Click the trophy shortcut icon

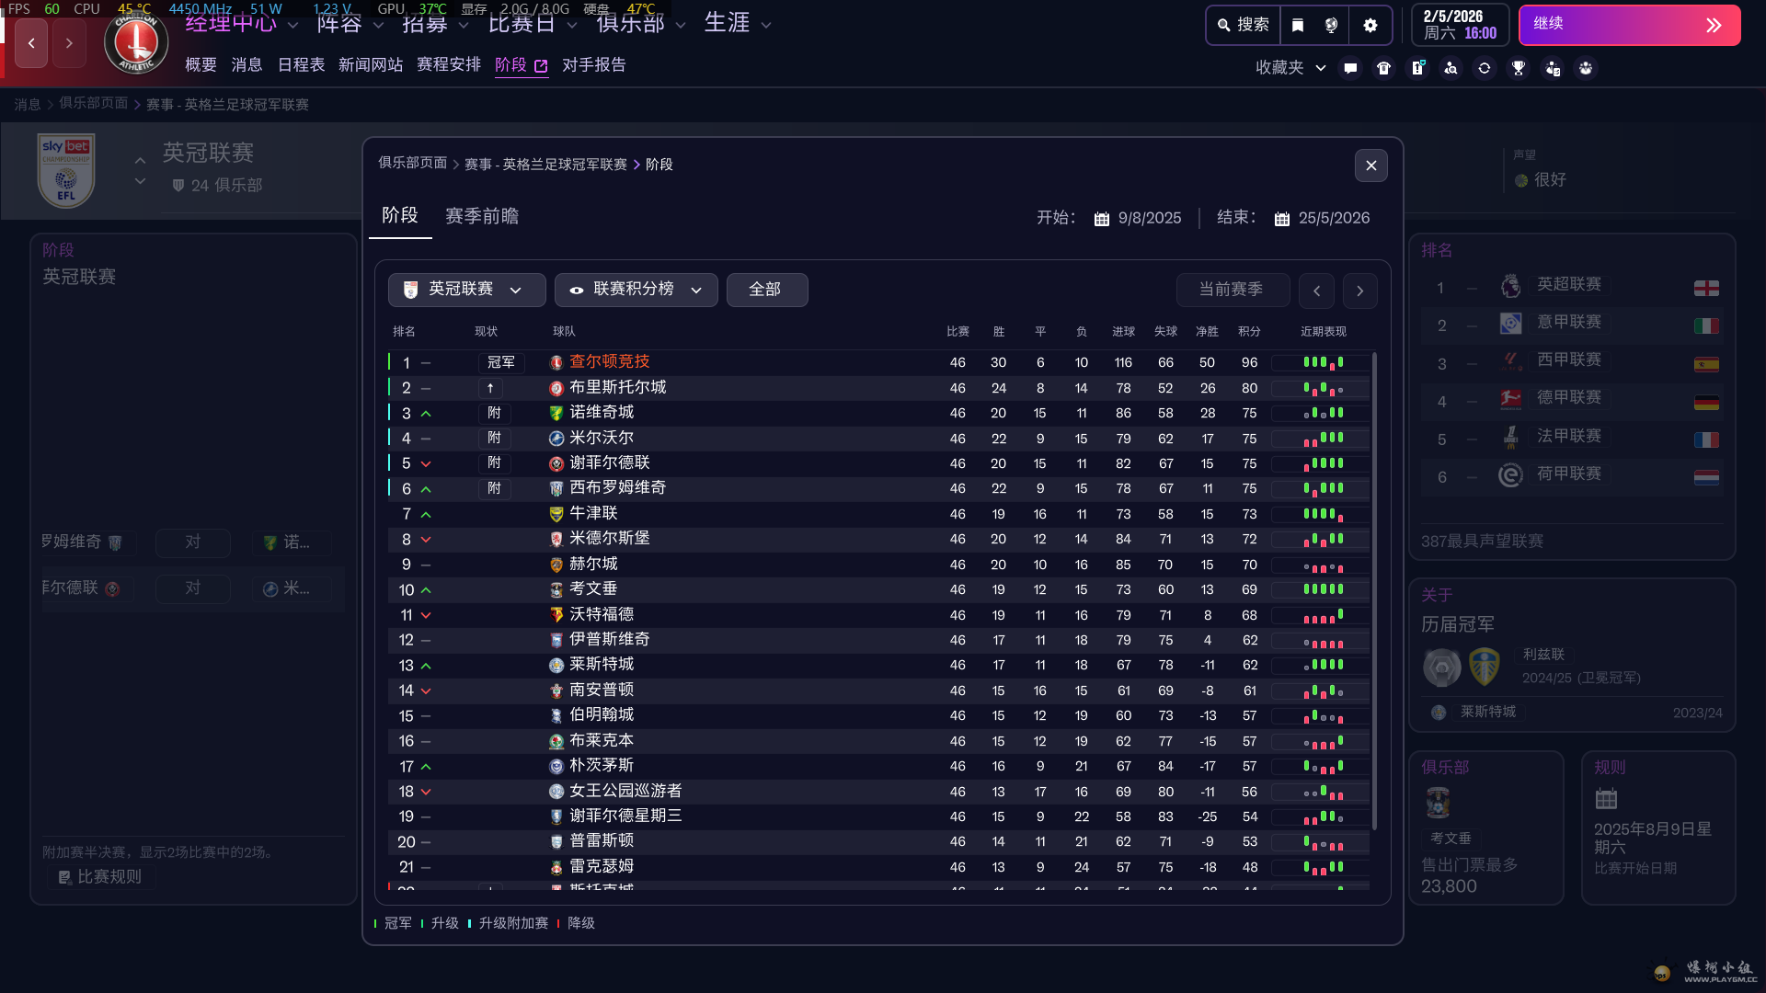click(1519, 68)
